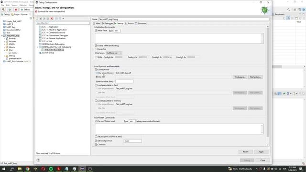Open Adobe Acrobat icon in taskbar
Screen dimensions: 306x172
click(x=59, y=169)
